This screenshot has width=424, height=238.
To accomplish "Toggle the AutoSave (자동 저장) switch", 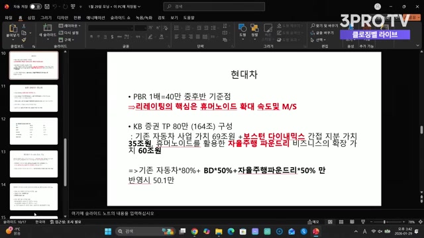I will tap(36, 7).
